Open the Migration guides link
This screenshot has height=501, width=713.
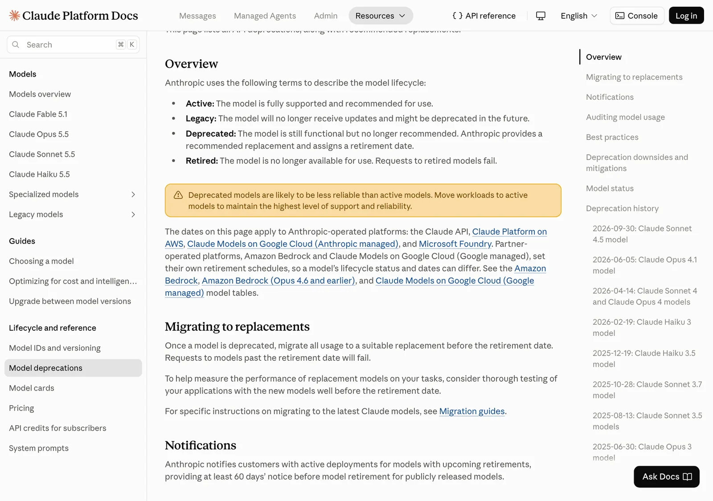472,411
